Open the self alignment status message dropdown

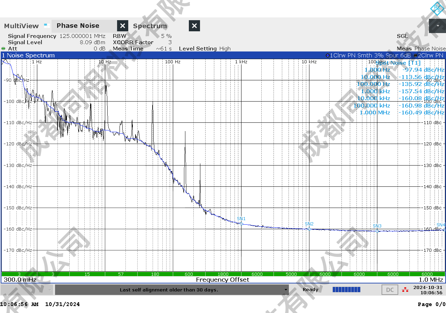coord(286,290)
